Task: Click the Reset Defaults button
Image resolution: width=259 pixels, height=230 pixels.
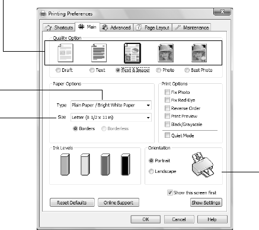Action: [x=72, y=203]
